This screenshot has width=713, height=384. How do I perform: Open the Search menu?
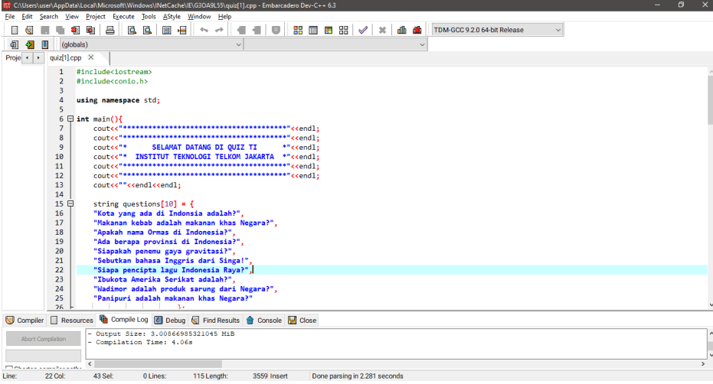pyautogui.click(x=49, y=16)
